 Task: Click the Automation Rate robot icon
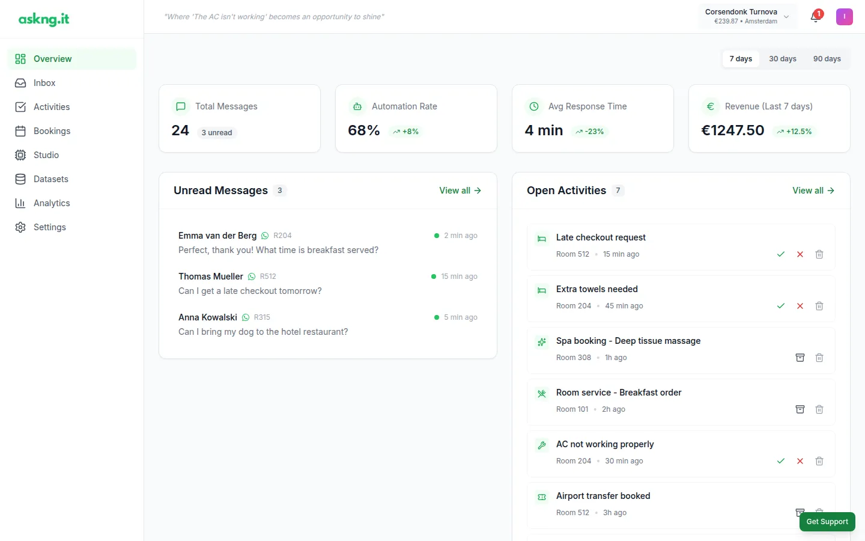click(357, 106)
